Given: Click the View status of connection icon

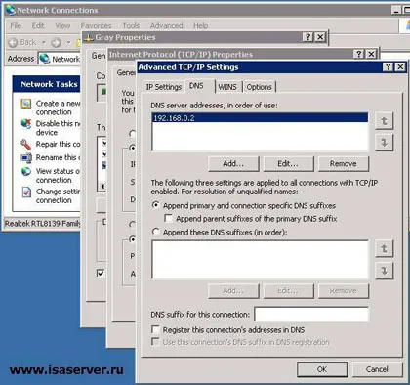Looking at the screenshot, I should pos(26,171).
